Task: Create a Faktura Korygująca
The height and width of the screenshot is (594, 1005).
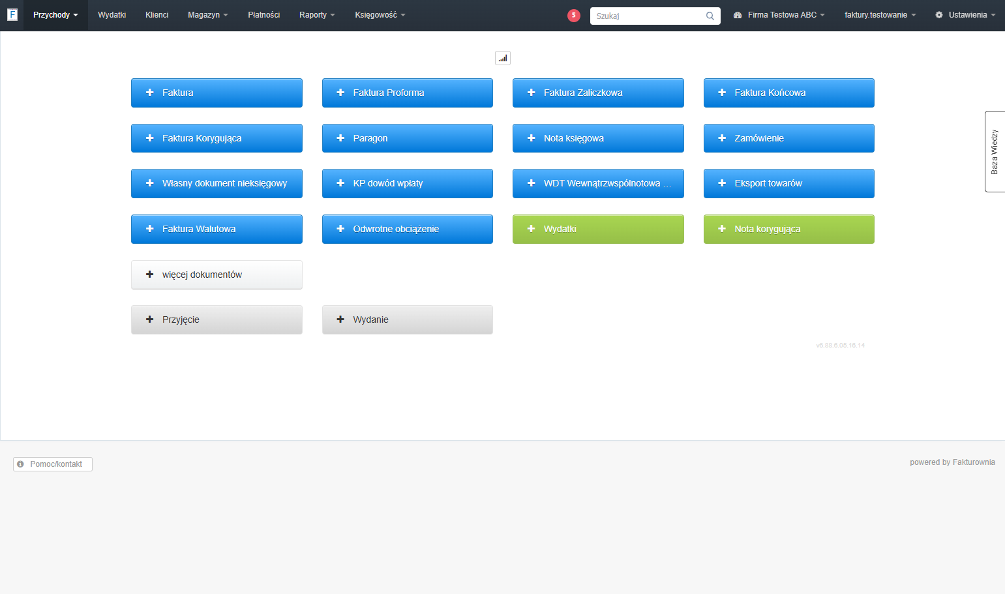Action: 217,138
